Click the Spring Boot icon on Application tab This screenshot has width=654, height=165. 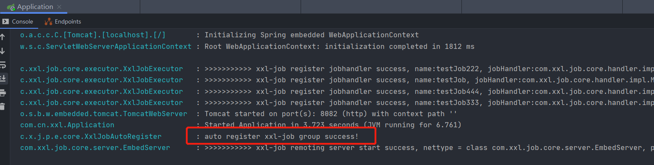(x=10, y=7)
